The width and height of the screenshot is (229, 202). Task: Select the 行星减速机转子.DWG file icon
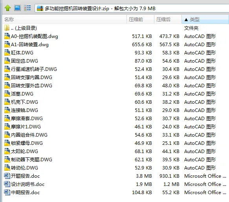click(x=7, y=69)
